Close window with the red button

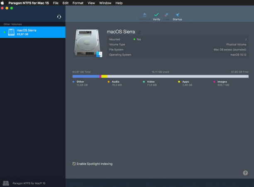(x=2, y=8)
